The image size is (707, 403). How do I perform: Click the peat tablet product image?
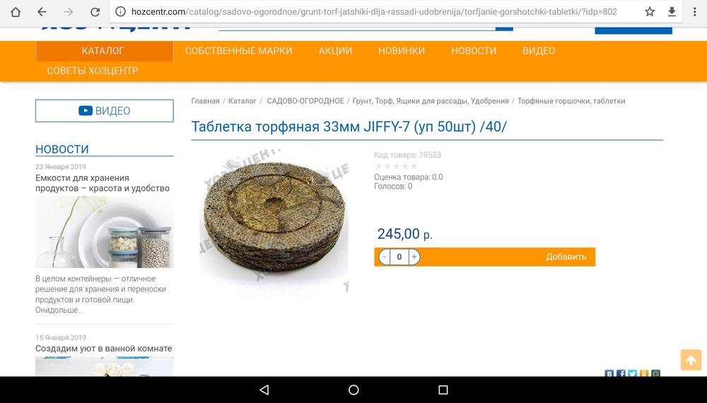coord(274,220)
